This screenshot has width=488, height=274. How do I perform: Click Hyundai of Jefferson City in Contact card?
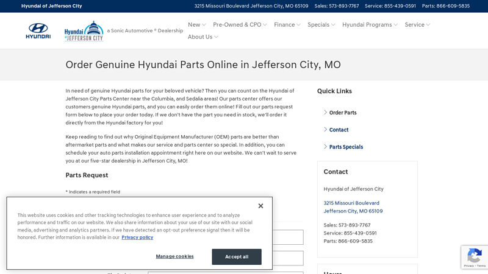pyautogui.click(x=354, y=189)
